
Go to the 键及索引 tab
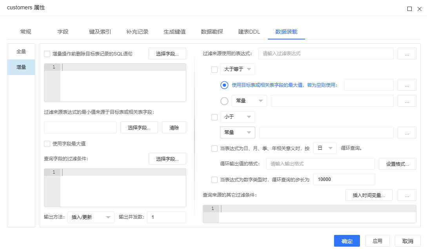(x=100, y=32)
